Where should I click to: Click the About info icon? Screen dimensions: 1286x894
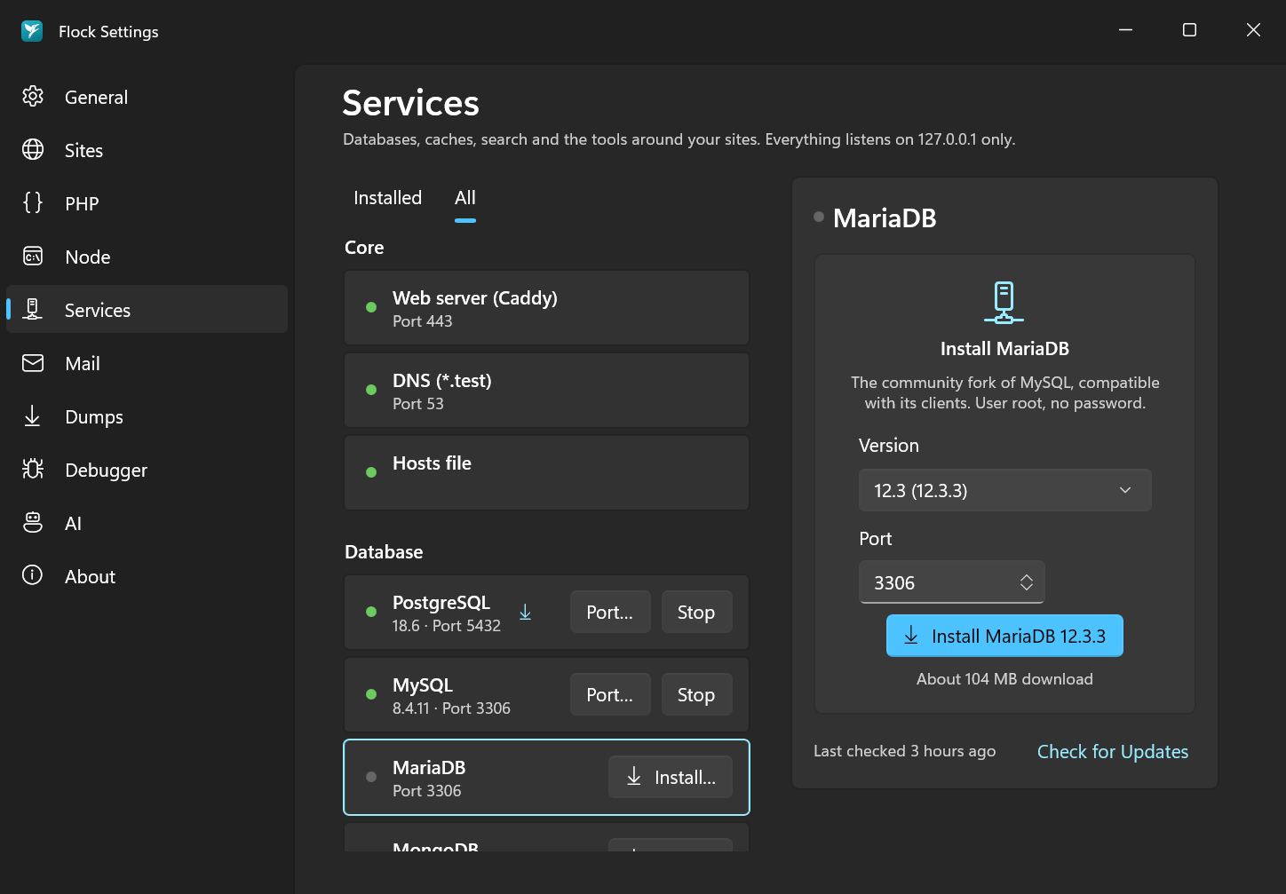[x=33, y=576]
